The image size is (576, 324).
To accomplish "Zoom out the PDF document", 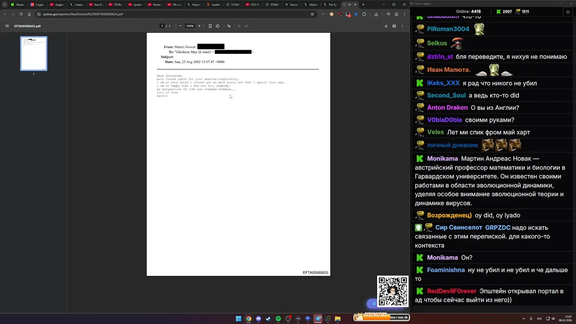I will point(180,26).
